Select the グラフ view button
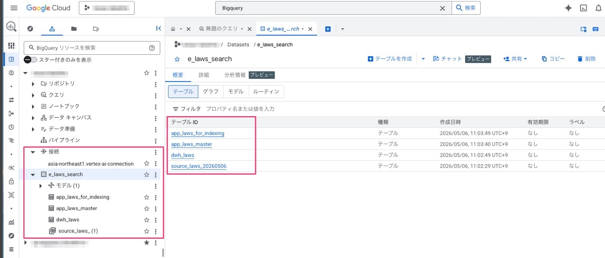The width and height of the screenshot is (605, 258). coord(211,91)
